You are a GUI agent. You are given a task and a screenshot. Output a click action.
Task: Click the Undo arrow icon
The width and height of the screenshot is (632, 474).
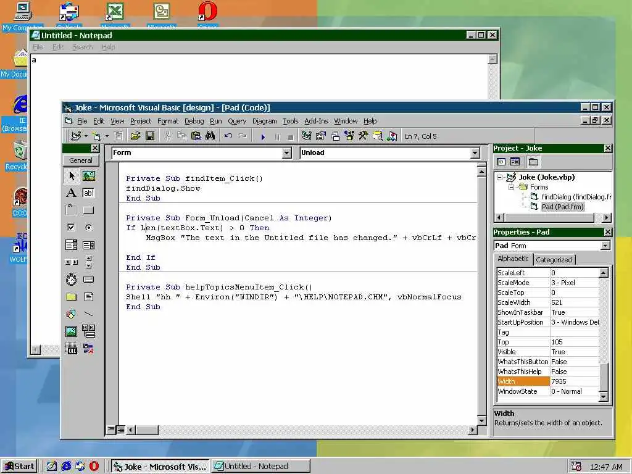pyautogui.click(x=228, y=136)
